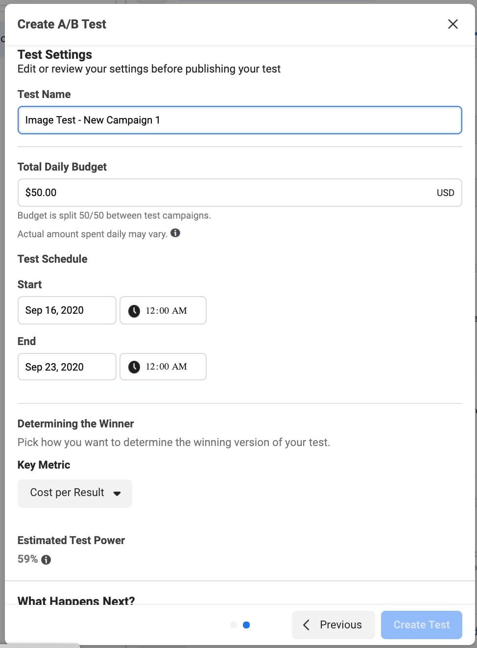Click the 59% test power value
The width and height of the screenshot is (477, 648).
click(x=27, y=559)
